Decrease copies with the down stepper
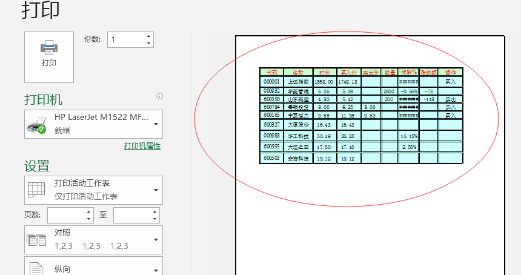 [x=149, y=44]
